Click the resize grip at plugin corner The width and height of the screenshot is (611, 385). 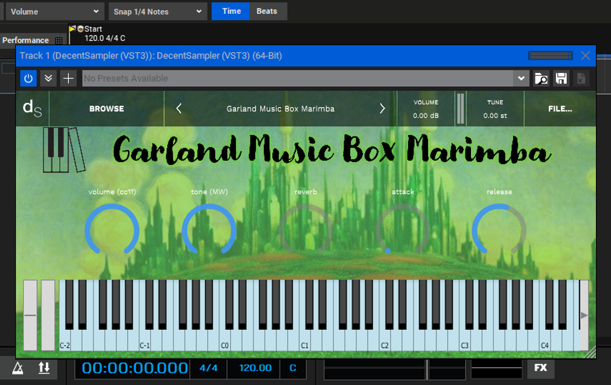pyautogui.click(x=590, y=352)
